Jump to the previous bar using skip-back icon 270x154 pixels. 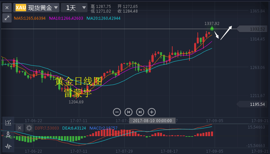point(128,112)
